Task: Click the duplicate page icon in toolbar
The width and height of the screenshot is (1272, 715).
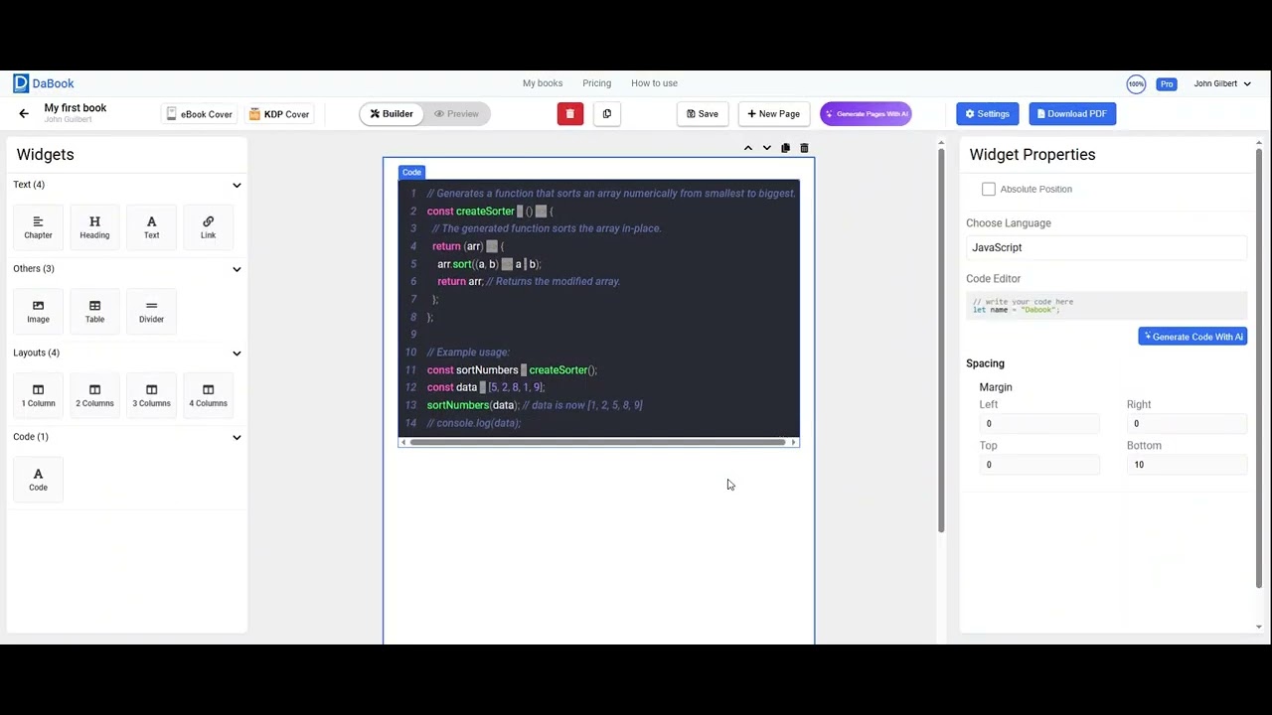Action: [607, 114]
